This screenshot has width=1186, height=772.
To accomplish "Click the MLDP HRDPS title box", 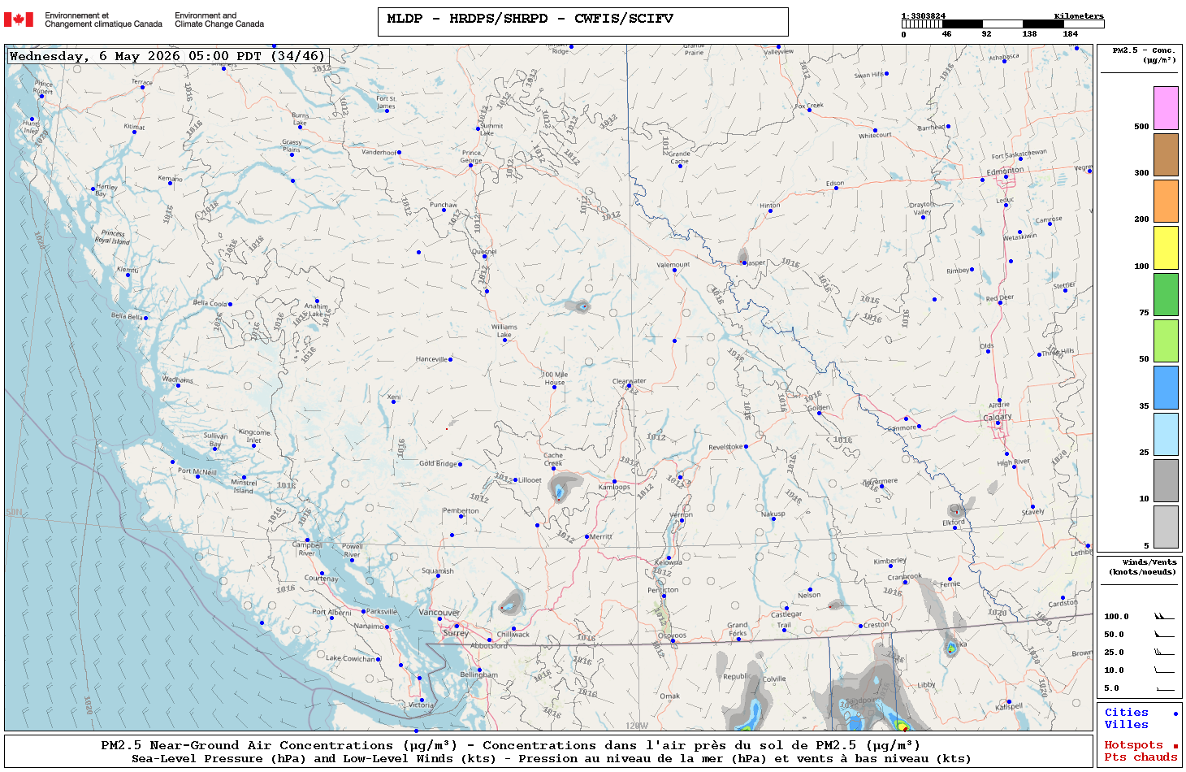I will tap(582, 22).
